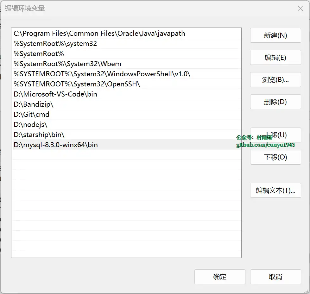Screen dimensions: 310x294
Task: Select the Oracle Java javapath entry
Action: click(x=99, y=34)
